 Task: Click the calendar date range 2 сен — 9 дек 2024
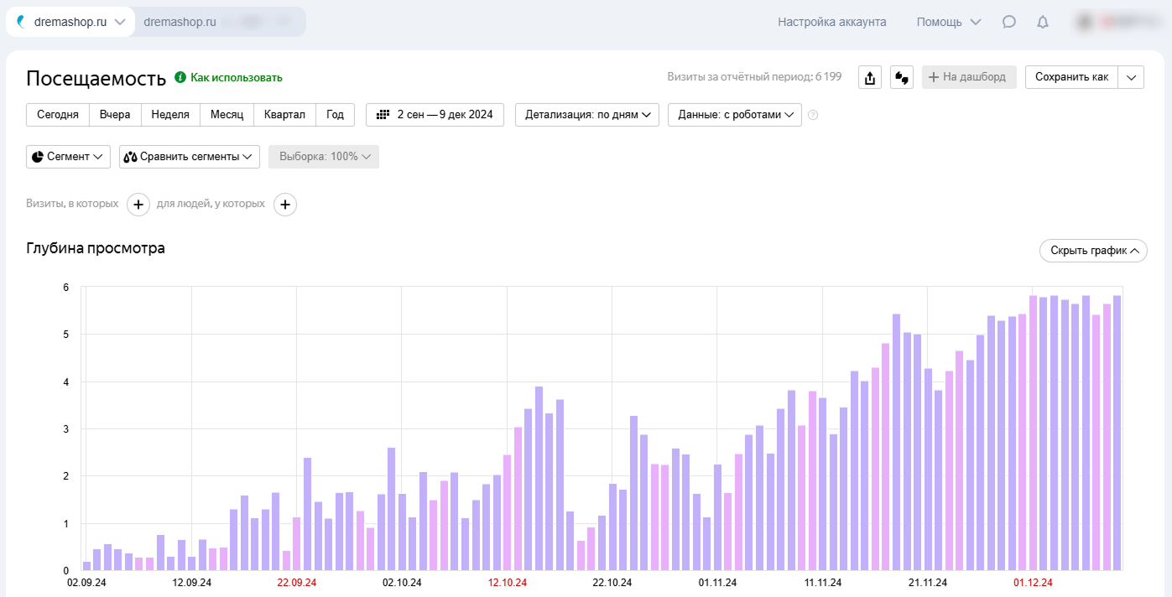click(x=435, y=115)
